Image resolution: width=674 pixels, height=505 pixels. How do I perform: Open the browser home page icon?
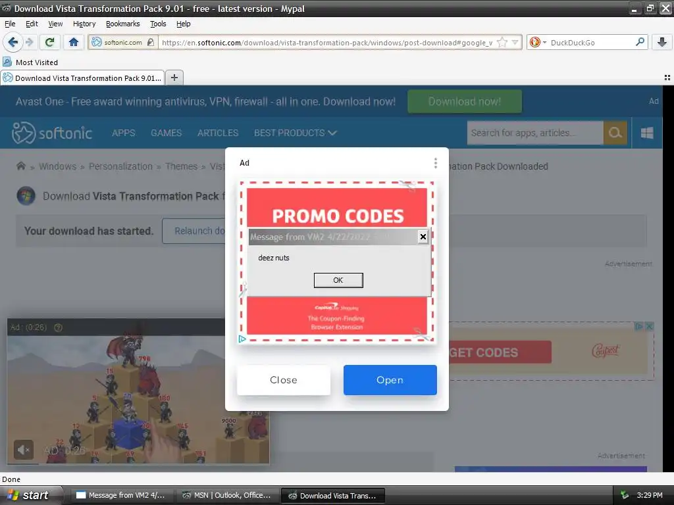[x=74, y=42]
